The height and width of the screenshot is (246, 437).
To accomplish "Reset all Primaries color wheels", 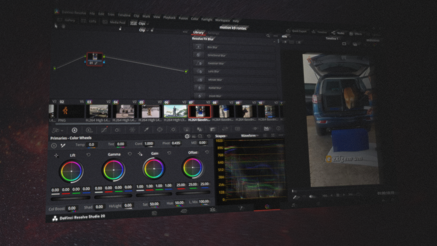I will pos(209,136).
